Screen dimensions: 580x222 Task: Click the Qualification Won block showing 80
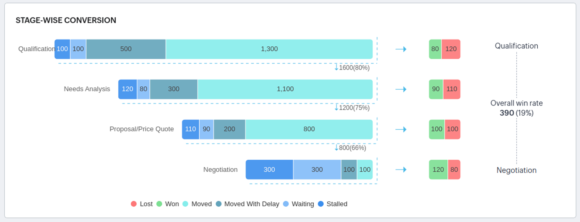(435, 49)
